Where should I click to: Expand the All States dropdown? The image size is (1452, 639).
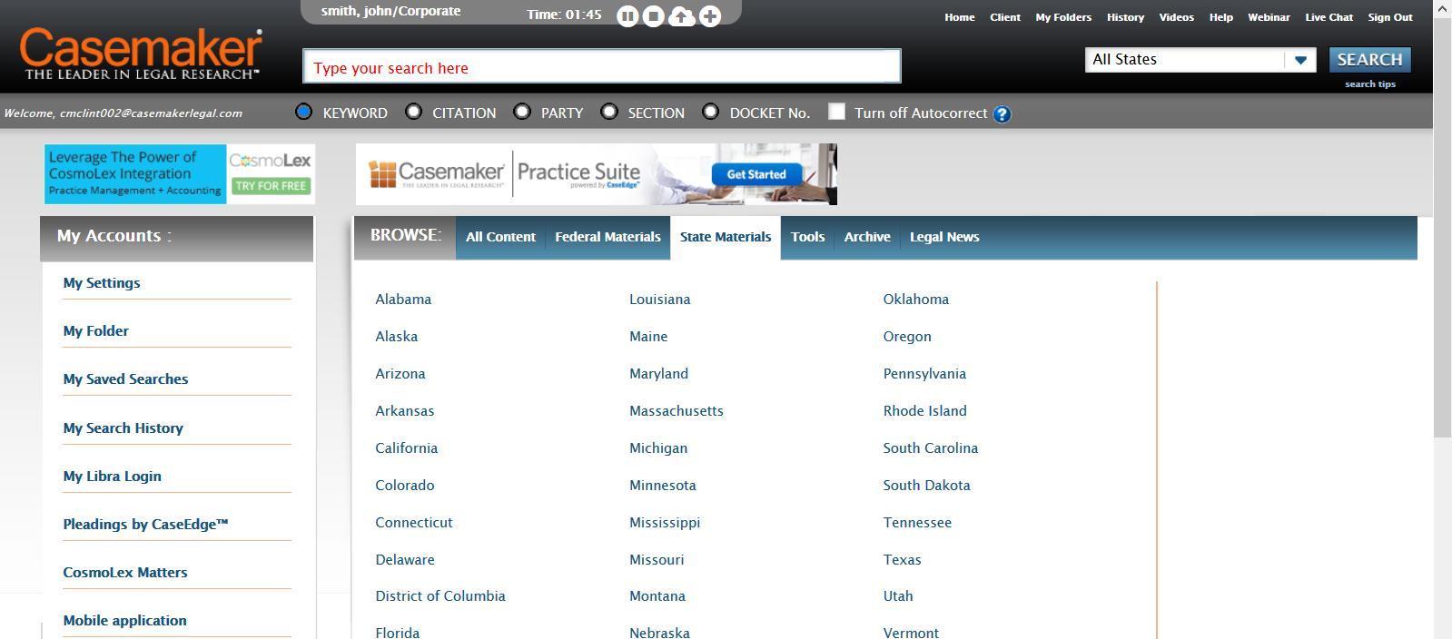[x=1299, y=60]
